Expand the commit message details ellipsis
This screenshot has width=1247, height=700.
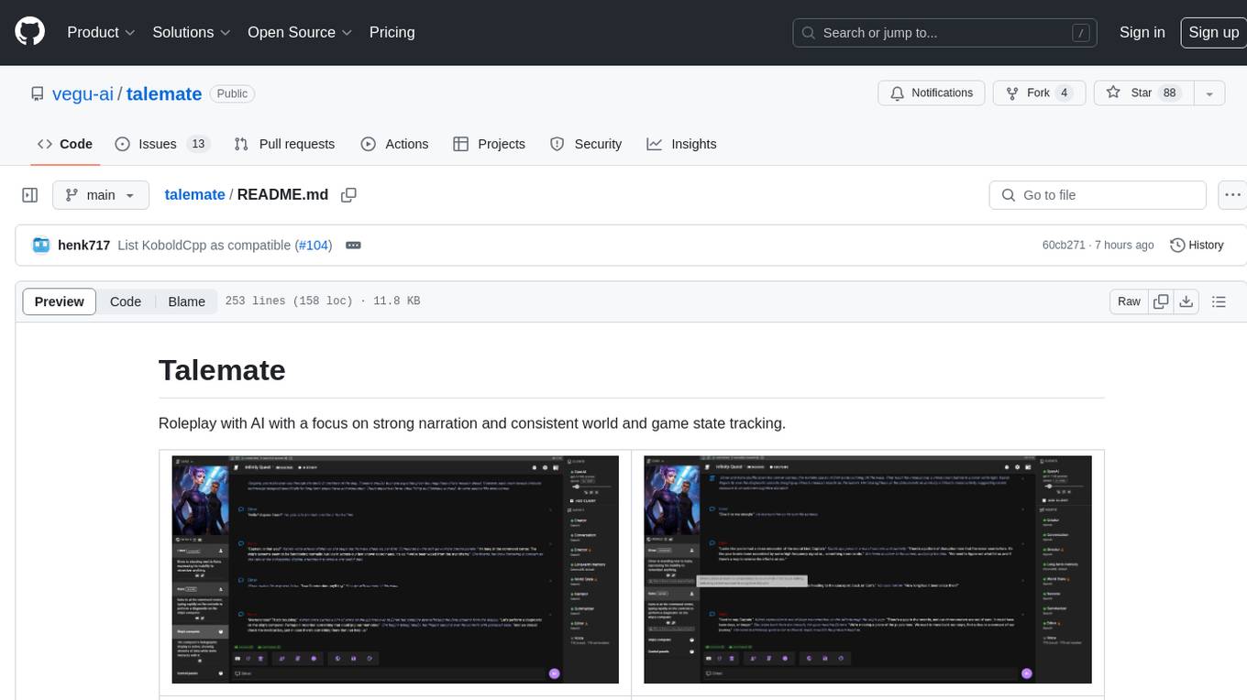coord(353,245)
